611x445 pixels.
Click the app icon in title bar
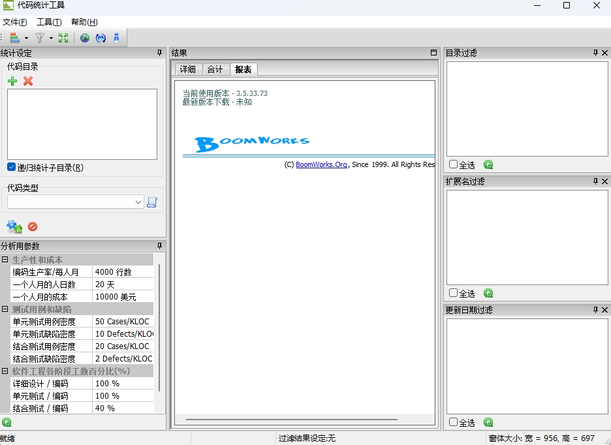[8, 5]
